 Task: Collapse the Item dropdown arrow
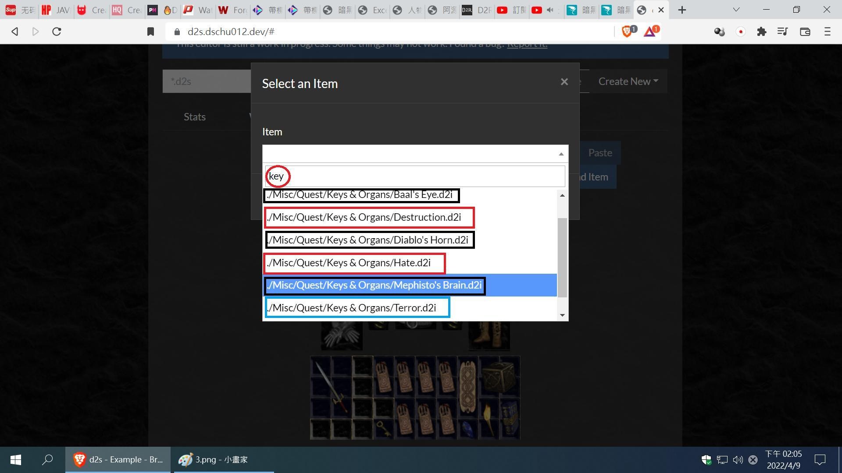click(561, 154)
